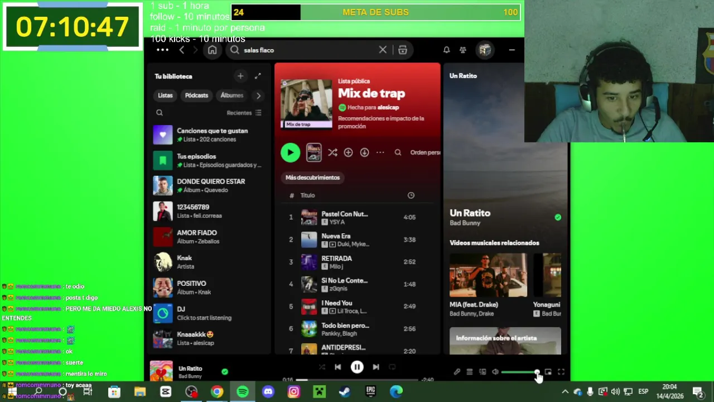The width and height of the screenshot is (714, 402).
Task: Open Discord from the taskbar
Action: (268, 392)
